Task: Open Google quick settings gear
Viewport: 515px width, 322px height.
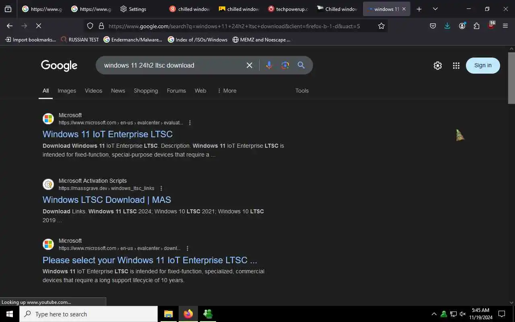Action: (x=438, y=66)
